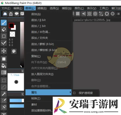Image resolution: width=121 pixels, height=115 pixels.
Task: Close the snap toolbar panel
Action: pyautogui.click(x=119, y=14)
